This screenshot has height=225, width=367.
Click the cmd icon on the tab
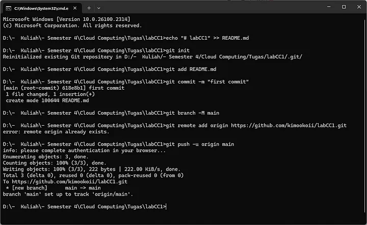[10, 7]
